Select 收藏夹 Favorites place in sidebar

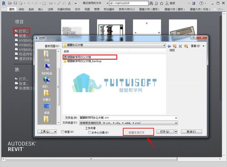pos(46,95)
